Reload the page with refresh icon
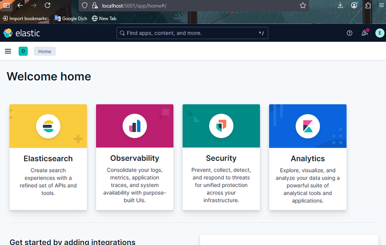The height and width of the screenshot is (245, 386). click(48, 5)
